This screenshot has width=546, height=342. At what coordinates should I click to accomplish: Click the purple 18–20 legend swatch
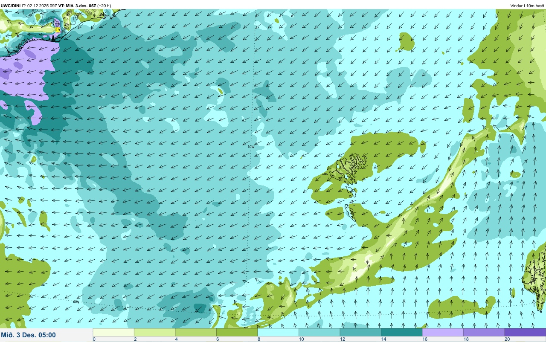tap(484, 332)
